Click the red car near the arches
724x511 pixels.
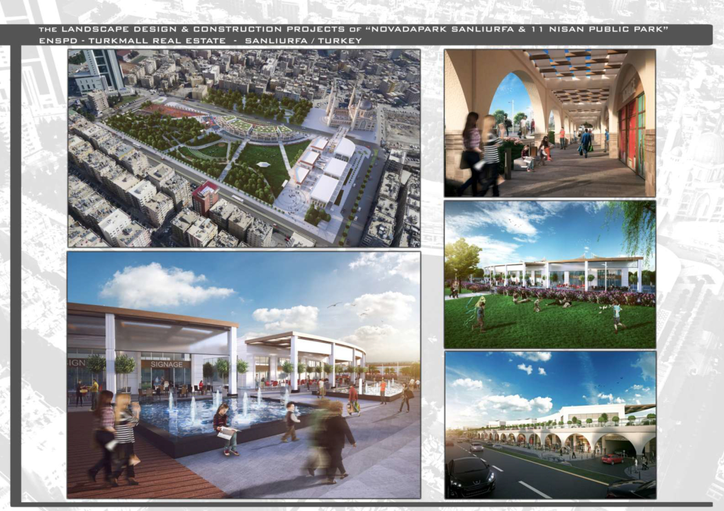coord(613,458)
